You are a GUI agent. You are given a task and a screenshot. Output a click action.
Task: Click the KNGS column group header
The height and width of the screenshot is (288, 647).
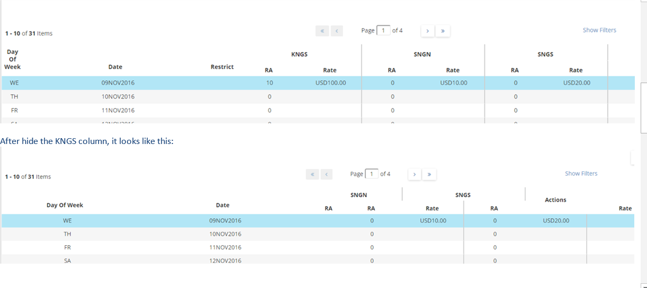299,55
